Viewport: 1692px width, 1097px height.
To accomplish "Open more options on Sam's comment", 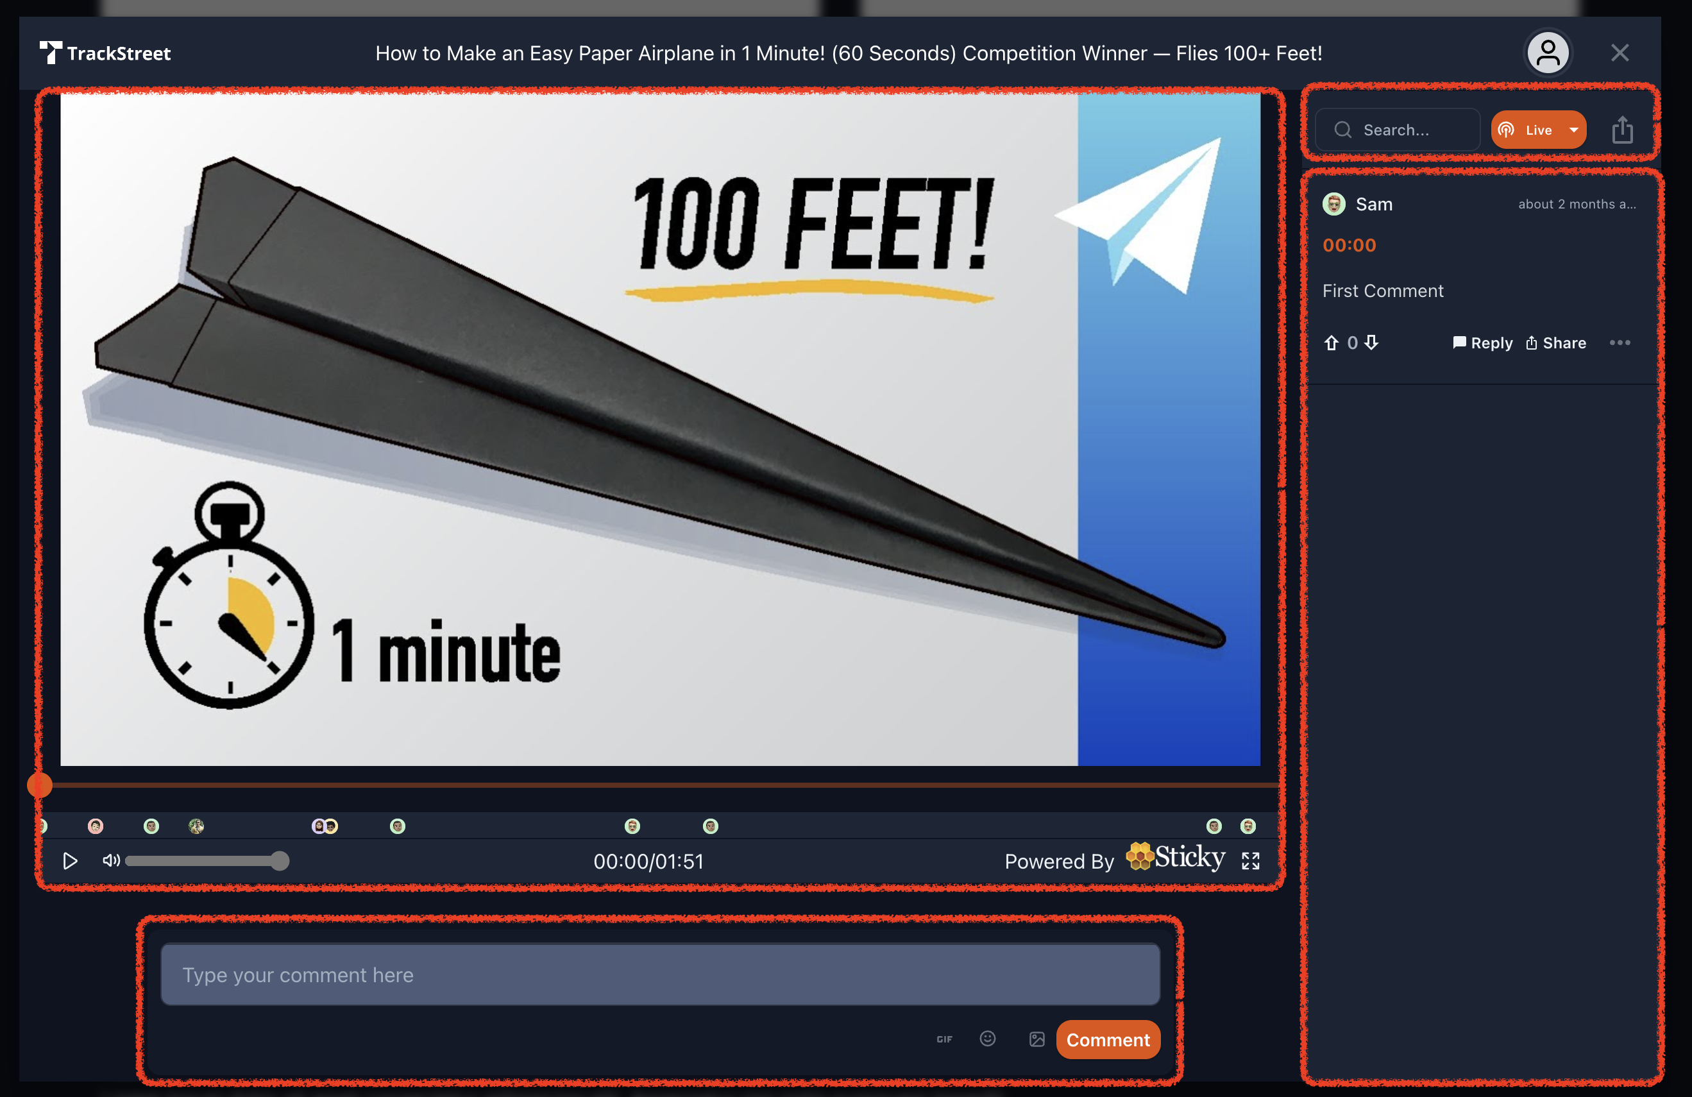I will point(1620,343).
